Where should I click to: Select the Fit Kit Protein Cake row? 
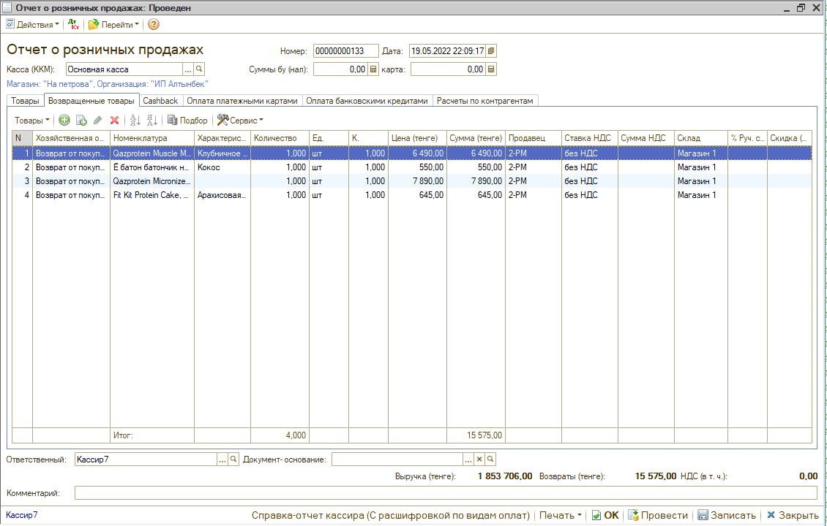[x=151, y=195]
